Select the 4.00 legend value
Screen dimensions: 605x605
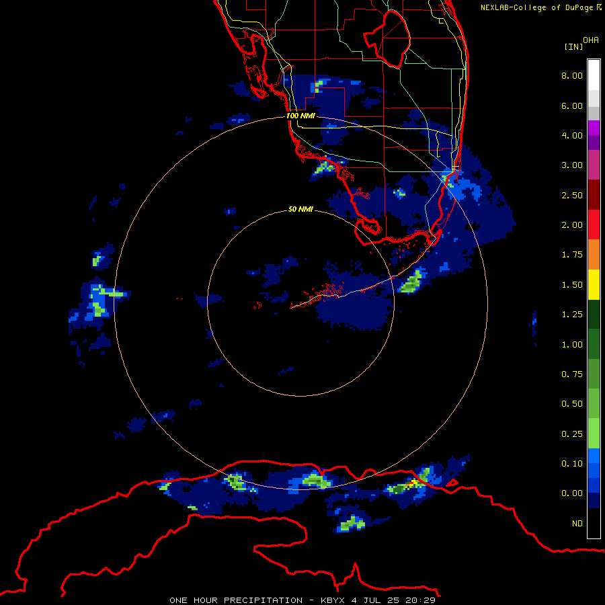click(572, 135)
